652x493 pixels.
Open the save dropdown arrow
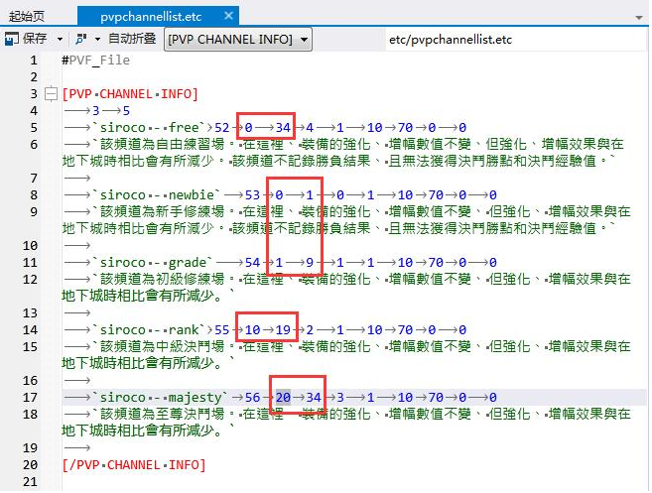coord(60,40)
